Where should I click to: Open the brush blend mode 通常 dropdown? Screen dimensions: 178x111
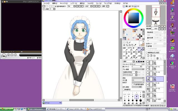pos(133,62)
